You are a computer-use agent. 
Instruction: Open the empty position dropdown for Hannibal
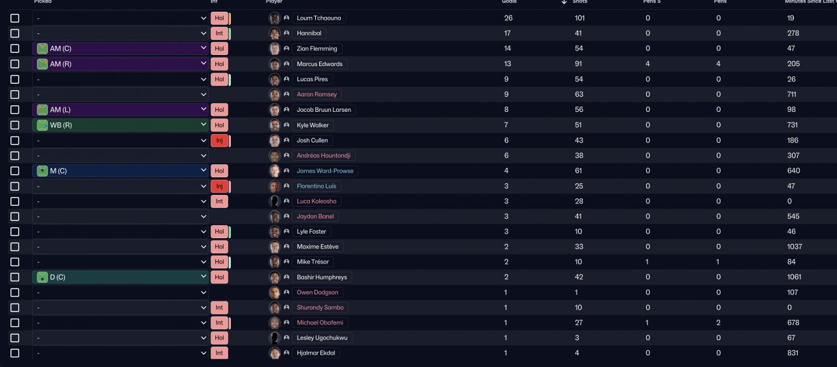(120, 33)
